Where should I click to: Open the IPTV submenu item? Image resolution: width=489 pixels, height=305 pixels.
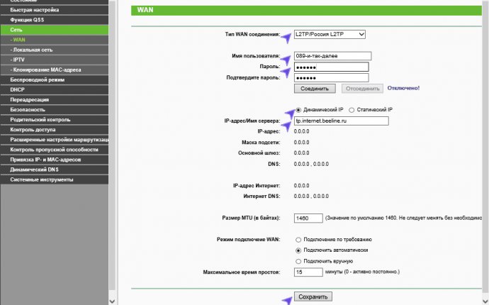tap(55, 60)
